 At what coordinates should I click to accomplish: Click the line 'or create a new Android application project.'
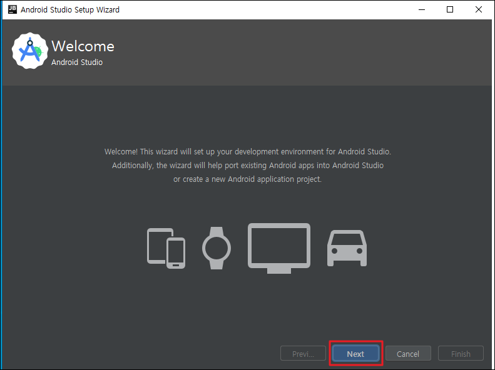coord(248,179)
